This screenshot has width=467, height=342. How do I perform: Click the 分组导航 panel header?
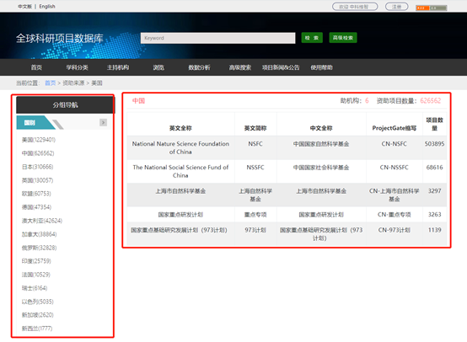click(x=65, y=104)
